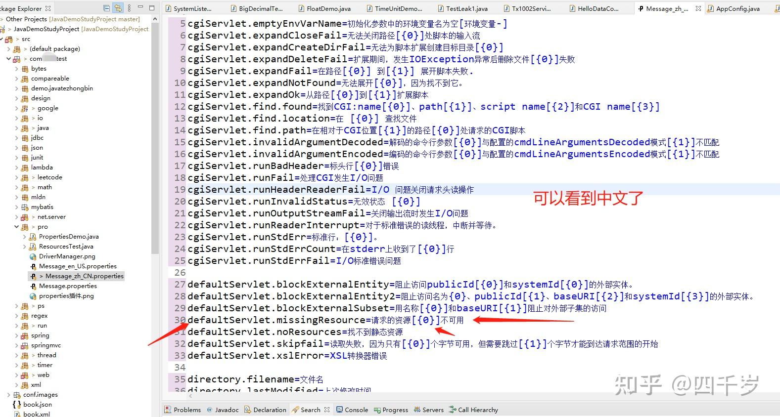Select the timer package
The height and width of the screenshot is (417, 780).
pyautogui.click(x=45, y=365)
